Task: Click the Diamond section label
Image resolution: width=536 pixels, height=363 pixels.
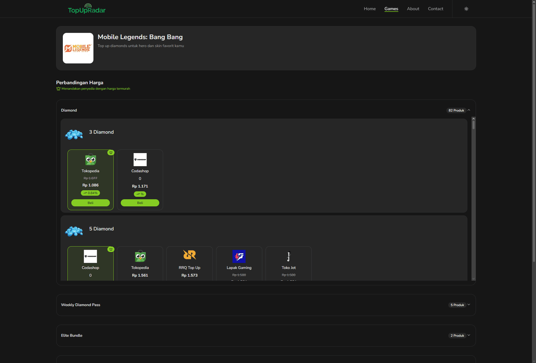Action: coord(69,110)
